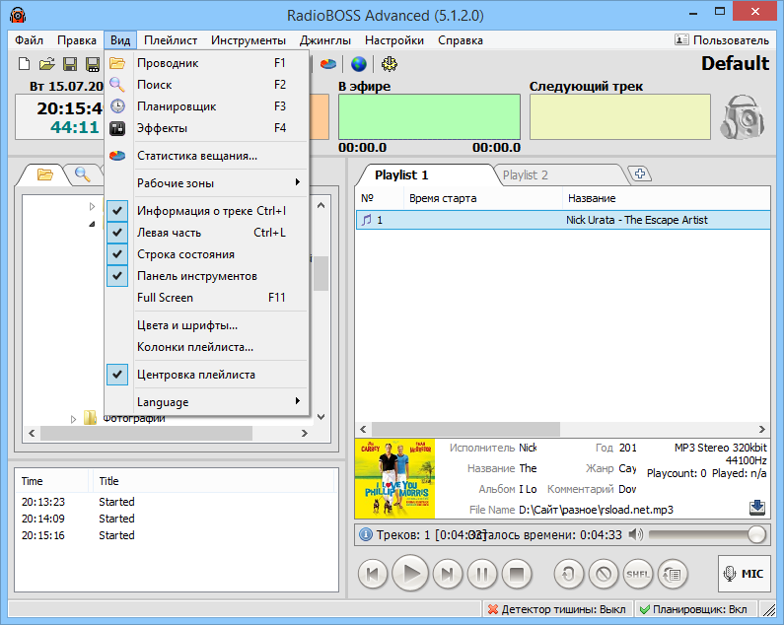Expand the collapsed tree node arrow at top
The height and width of the screenshot is (625, 784).
(x=92, y=206)
